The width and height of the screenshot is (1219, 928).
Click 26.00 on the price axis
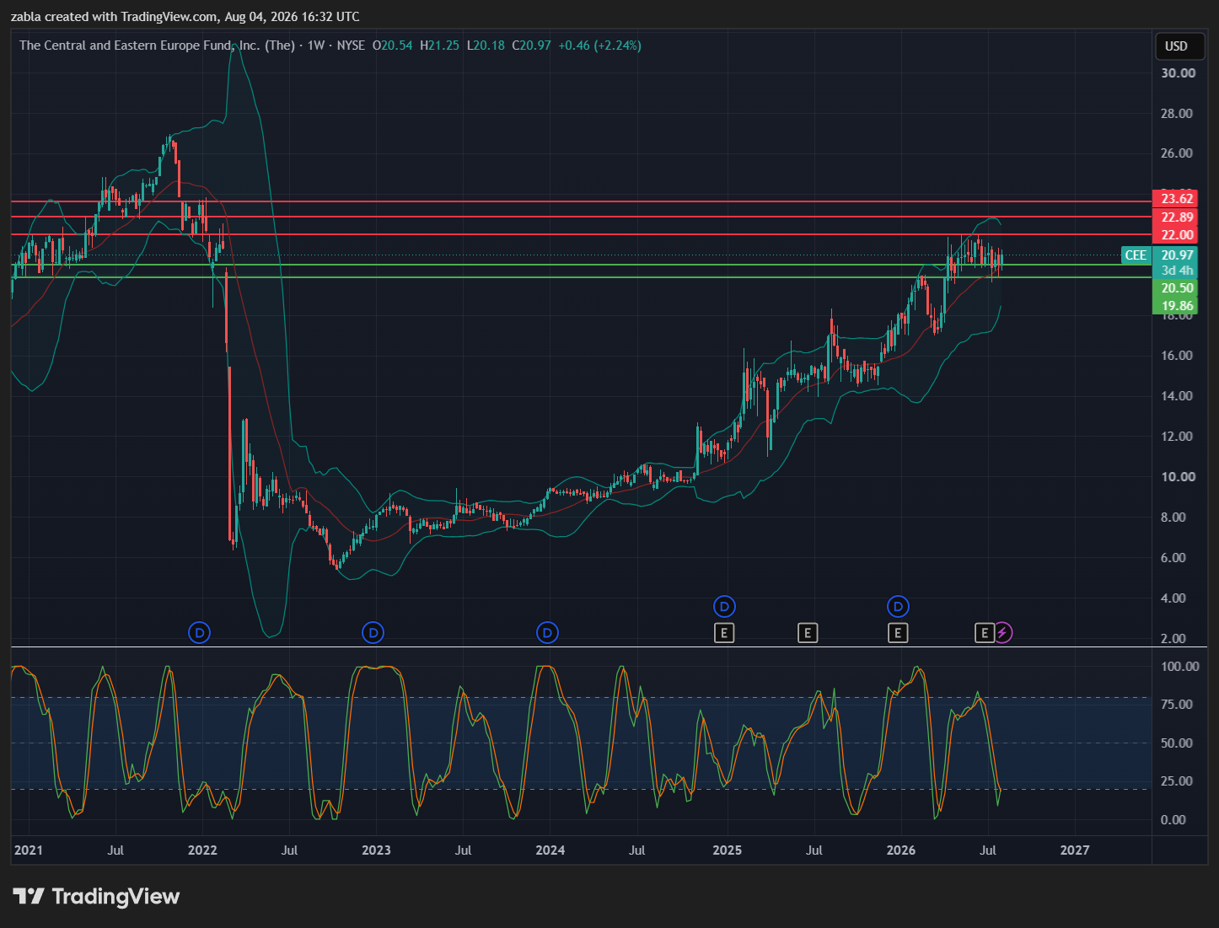point(1177,153)
